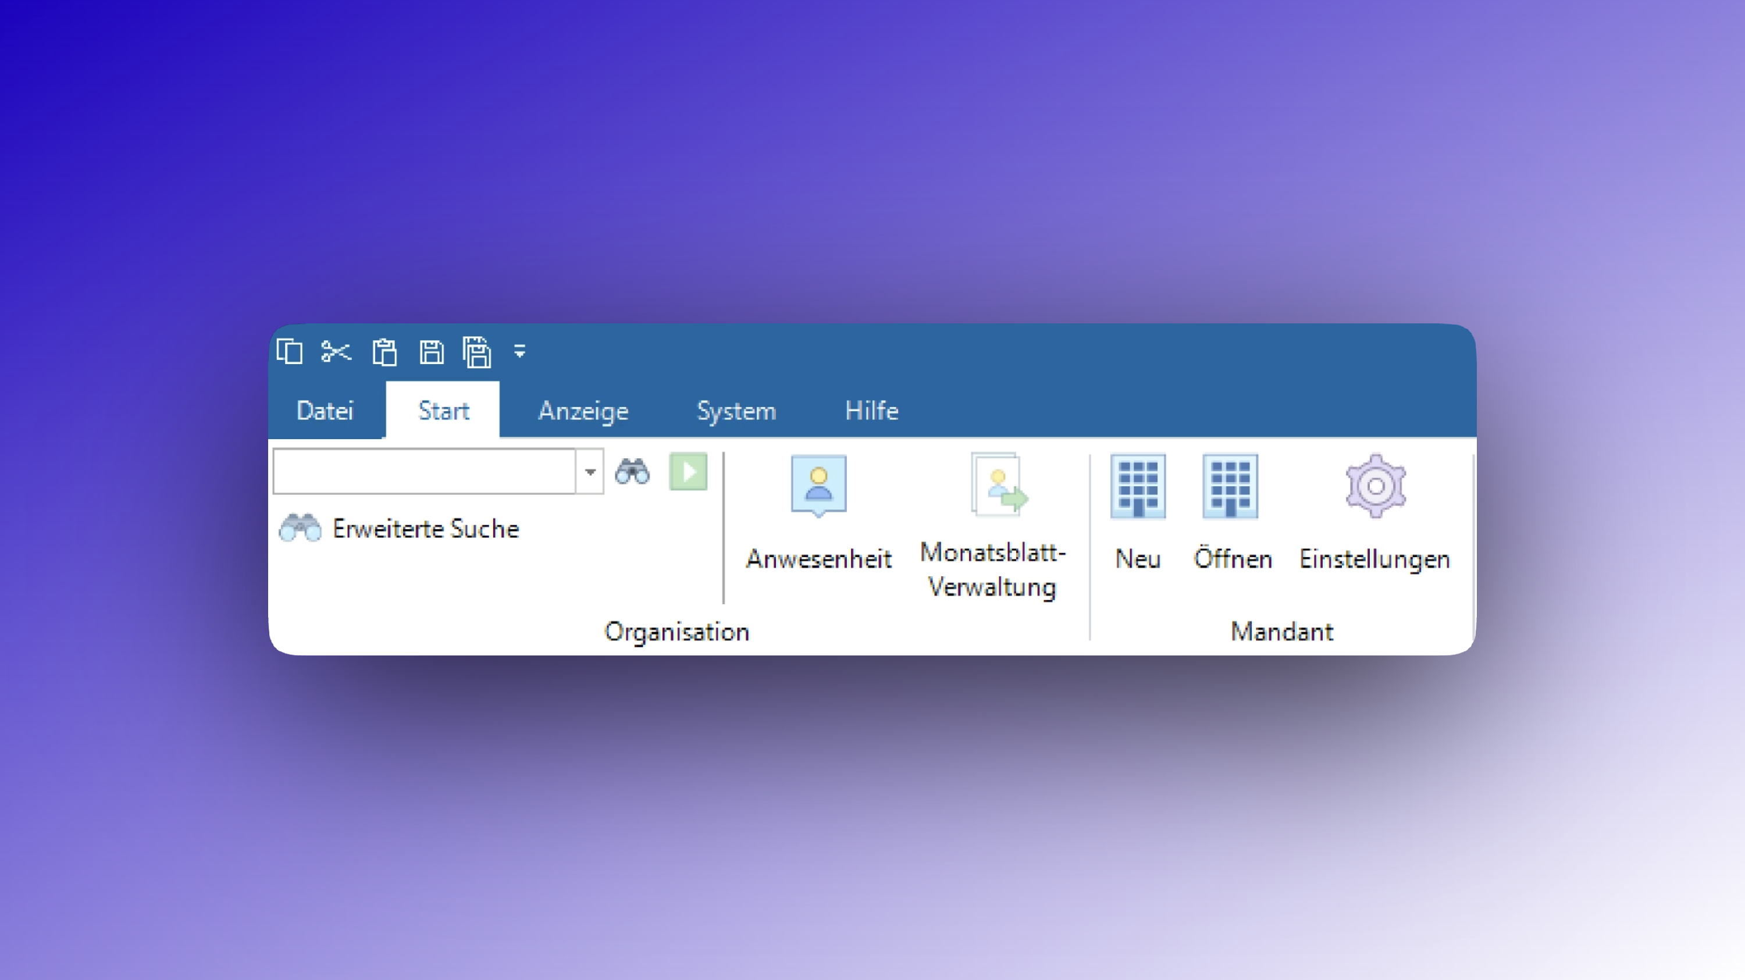1745x980 pixels.
Task: Click into the search text field
Action: pos(424,471)
